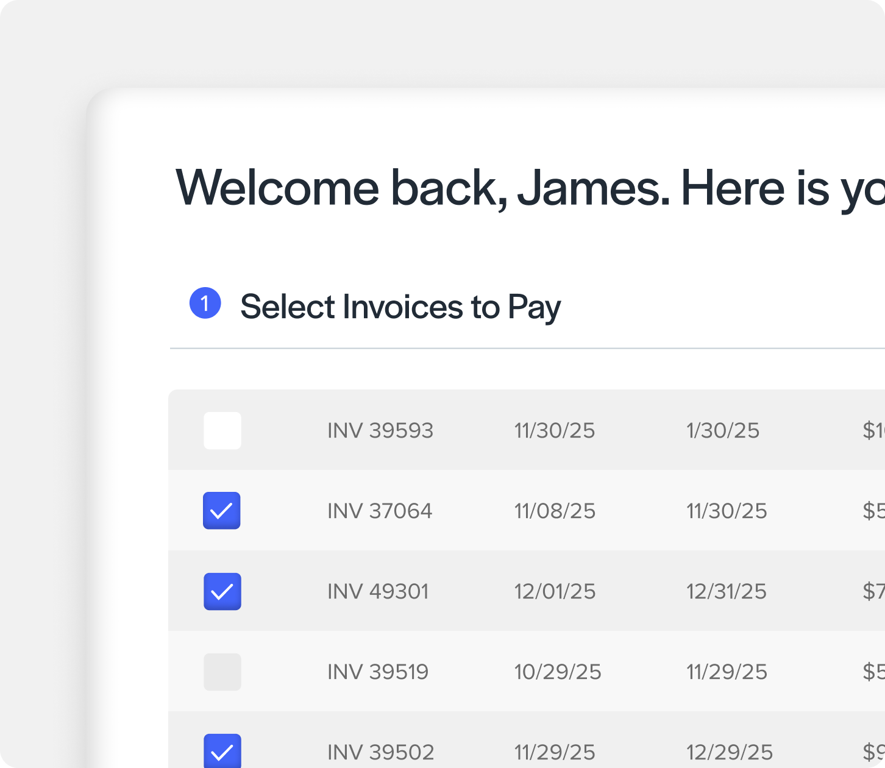885x768 pixels.
Task: Select the invoice number INV 39593
Action: click(380, 430)
